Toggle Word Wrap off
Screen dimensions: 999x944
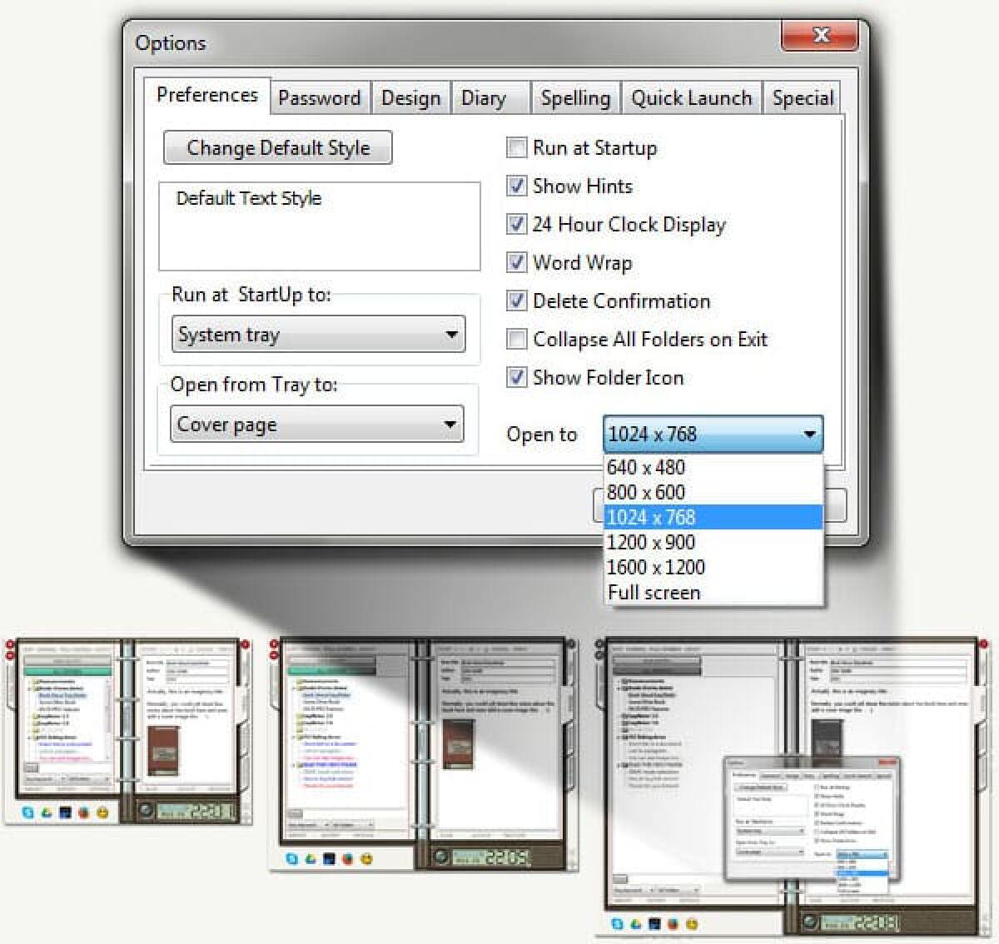click(x=516, y=262)
